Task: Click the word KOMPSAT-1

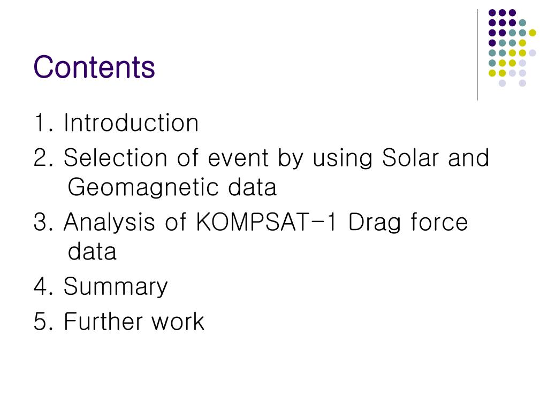Action: pyautogui.click(x=267, y=222)
